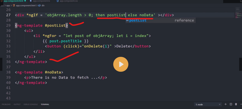Image resolution: width=242 pixels, height=109 pixels.
Task: Click the 'app' folder in the breadcrumb
Action: [x=8, y=6]
